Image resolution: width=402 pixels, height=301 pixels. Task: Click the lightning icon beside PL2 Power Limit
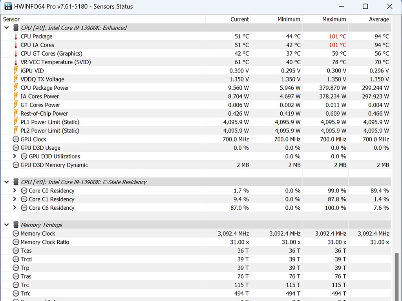pos(16,131)
